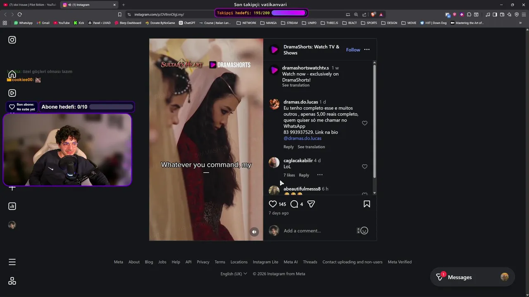This screenshot has height=297, width=529.
Task: Mute the video with the speaker icon
Action: pyautogui.click(x=254, y=232)
